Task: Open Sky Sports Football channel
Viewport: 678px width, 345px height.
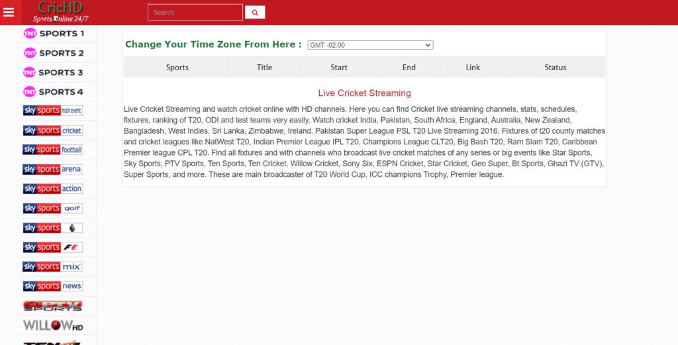Action: (53, 150)
